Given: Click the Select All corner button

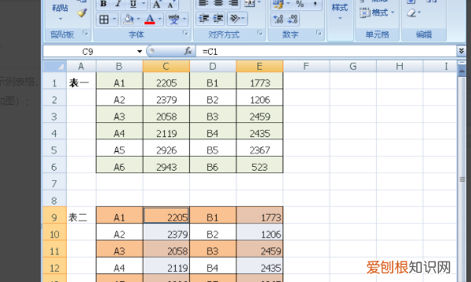Looking at the screenshot, I should click(54, 67).
